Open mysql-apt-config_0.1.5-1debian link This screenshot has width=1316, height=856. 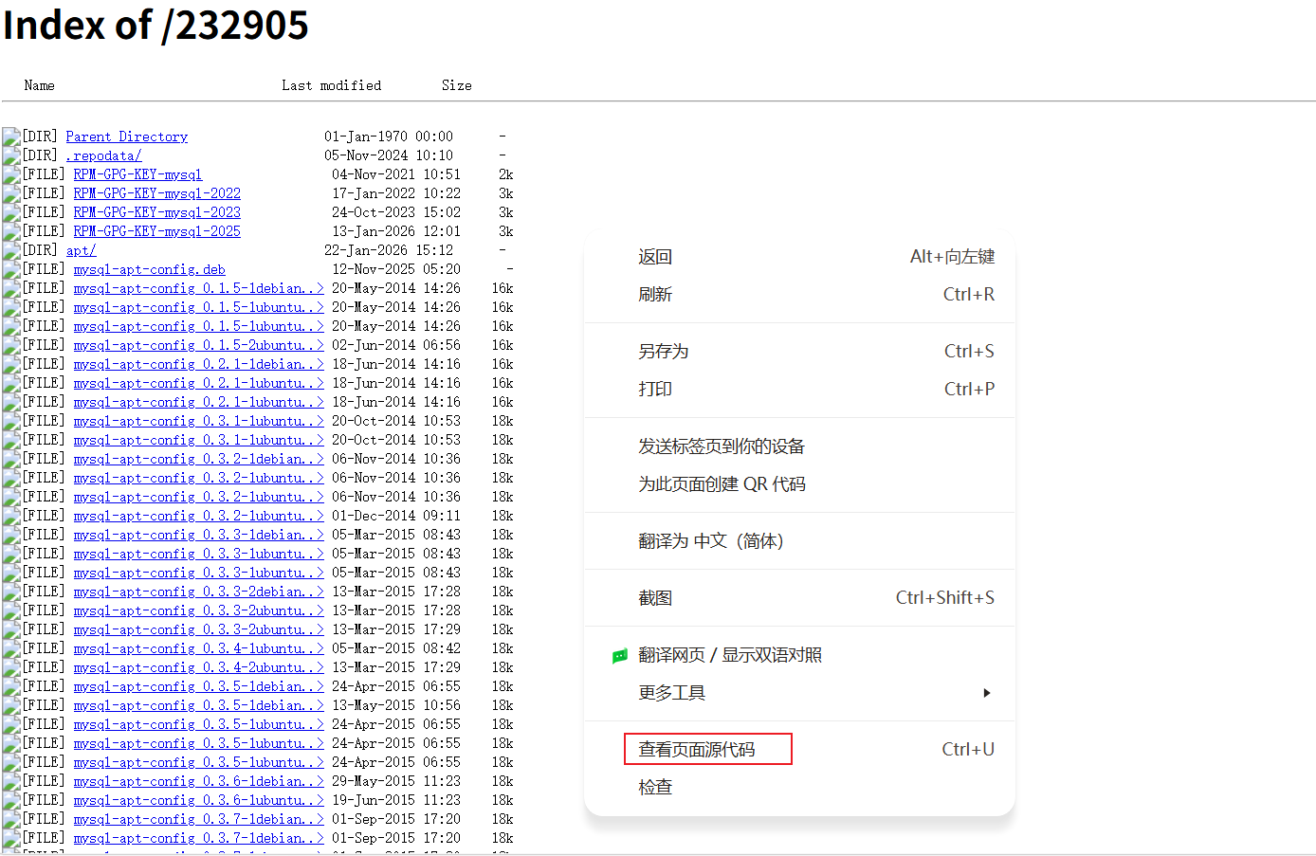pos(198,288)
